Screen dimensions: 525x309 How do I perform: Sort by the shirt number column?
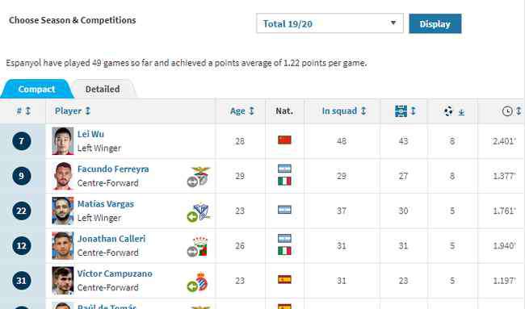(23, 111)
